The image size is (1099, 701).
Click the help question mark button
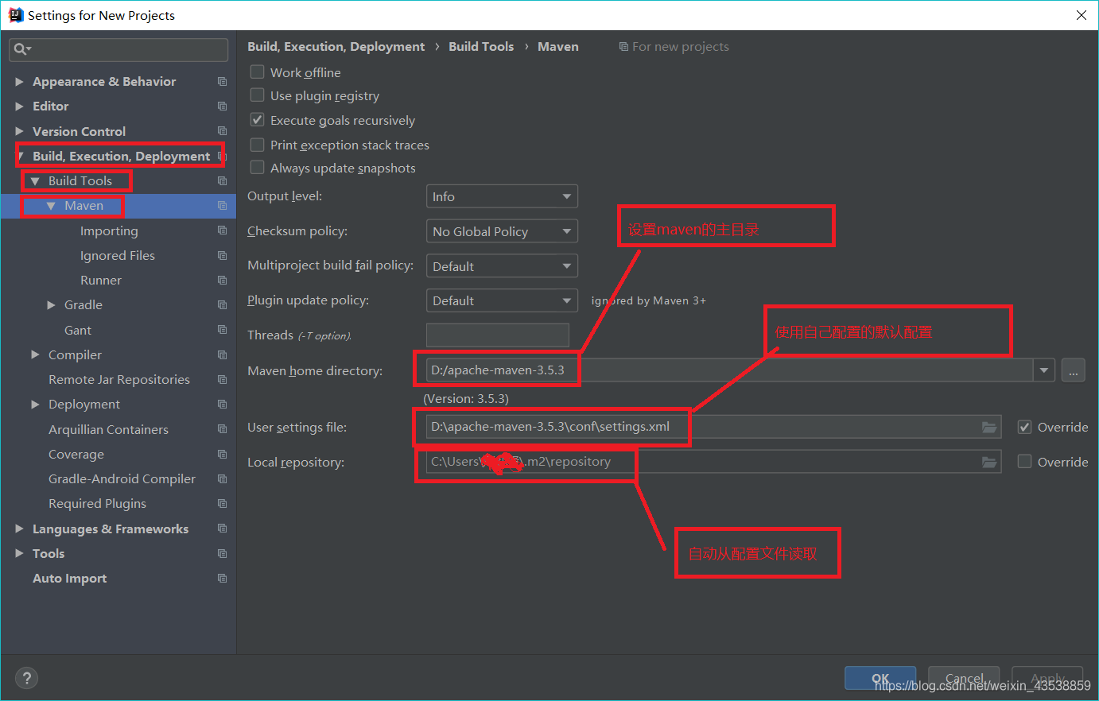click(x=27, y=678)
